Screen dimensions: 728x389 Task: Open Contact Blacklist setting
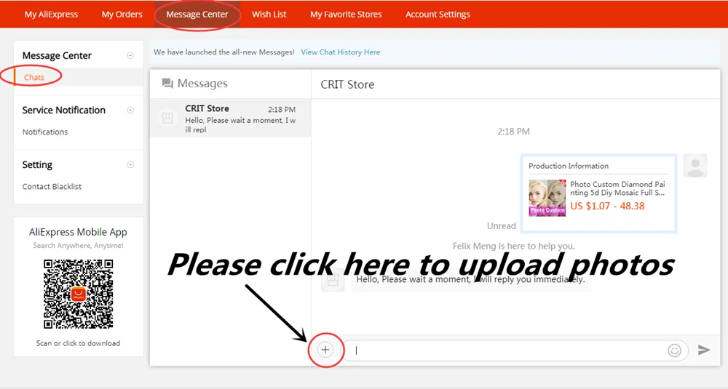point(52,187)
